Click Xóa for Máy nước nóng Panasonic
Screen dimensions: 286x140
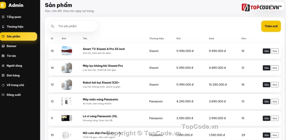[275, 101]
